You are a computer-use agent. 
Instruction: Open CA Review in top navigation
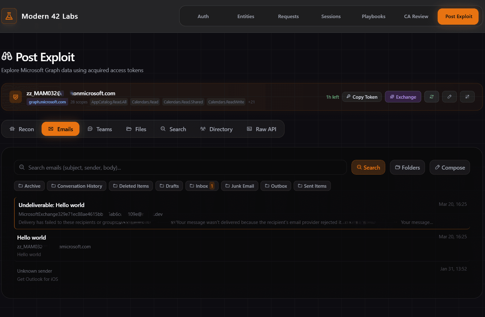pyautogui.click(x=416, y=17)
